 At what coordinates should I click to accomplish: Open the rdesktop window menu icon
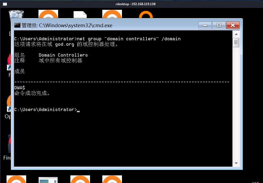coord(5,4)
